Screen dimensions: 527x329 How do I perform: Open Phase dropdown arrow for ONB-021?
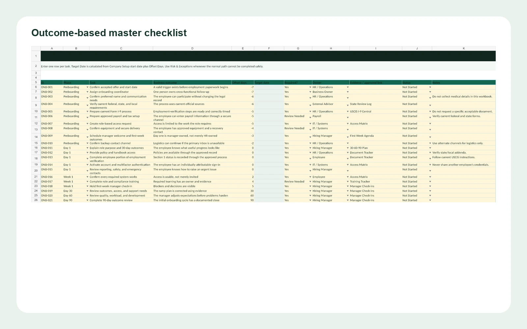87,200
